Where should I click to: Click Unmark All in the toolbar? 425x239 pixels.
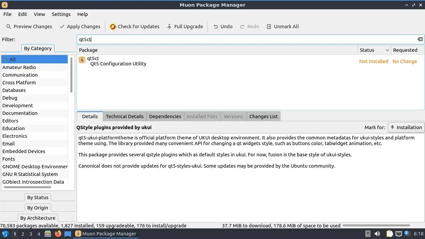point(283,27)
